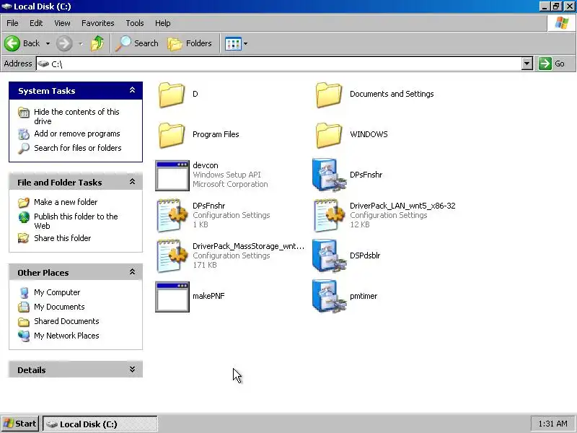The image size is (577, 433).
Task: Open the Edit menu
Action: click(x=36, y=23)
